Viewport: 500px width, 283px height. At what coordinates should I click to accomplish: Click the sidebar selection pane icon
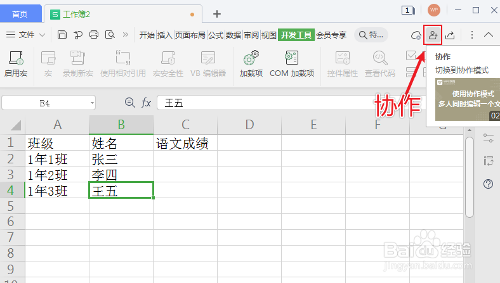(x=488, y=161)
